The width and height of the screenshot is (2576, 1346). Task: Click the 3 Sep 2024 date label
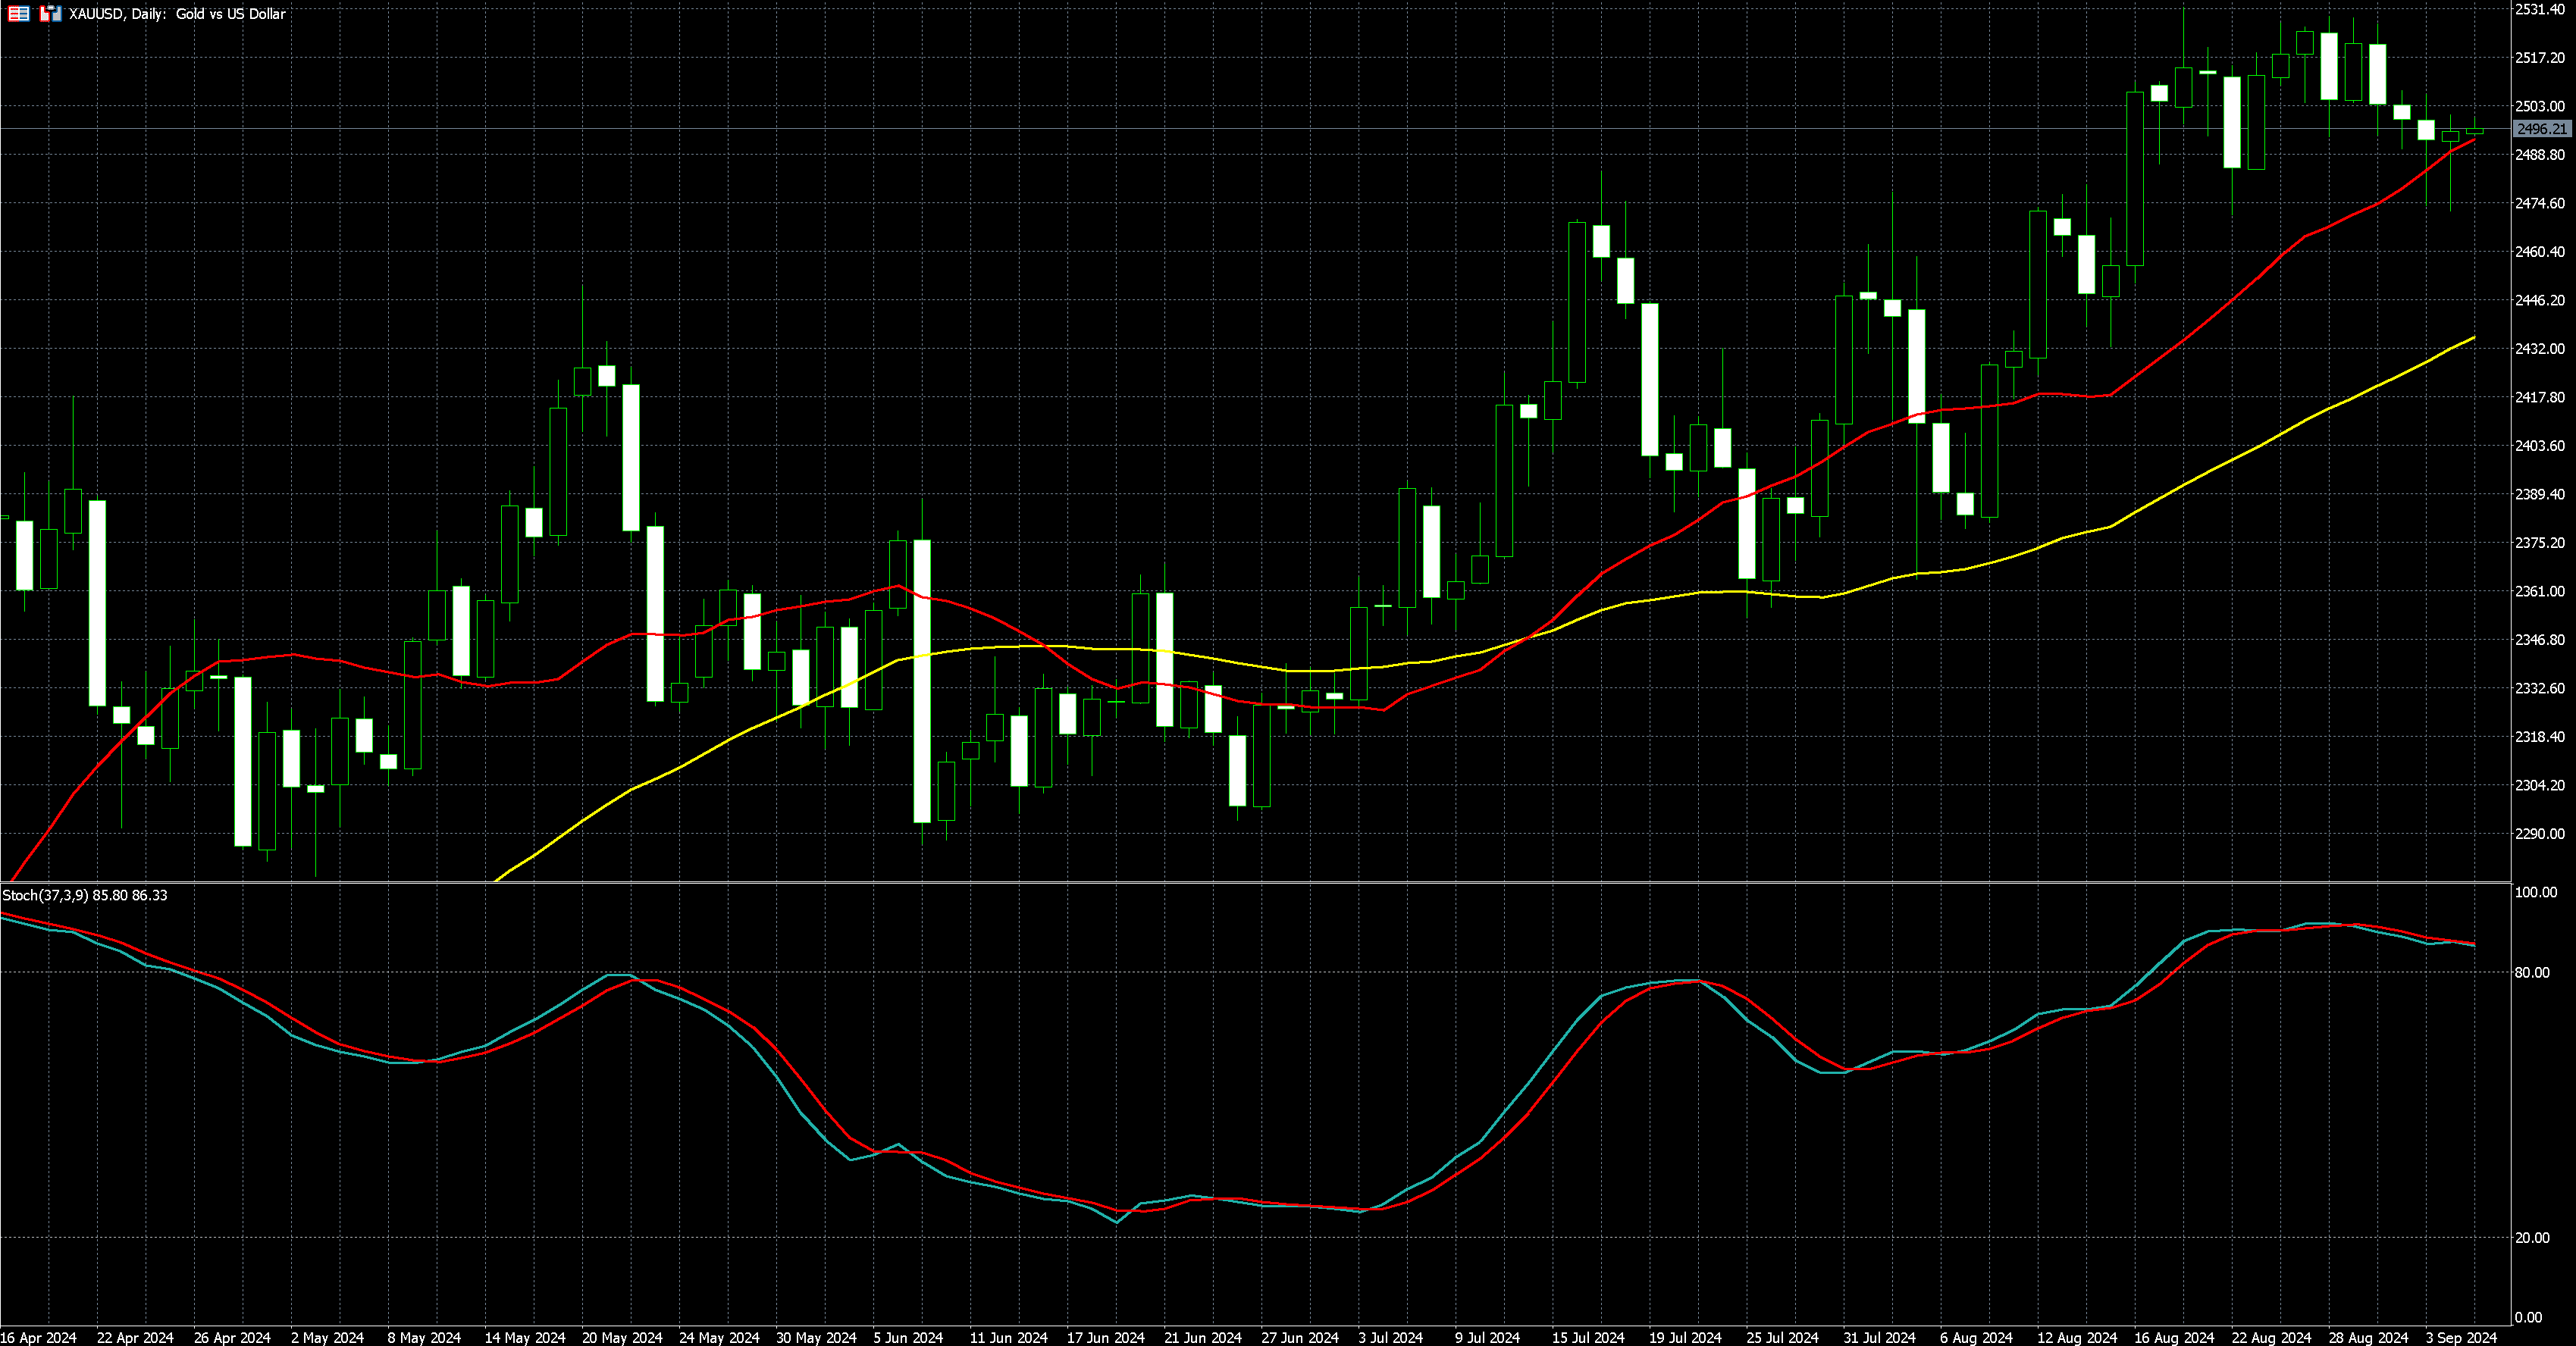[x=2461, y=1337]
